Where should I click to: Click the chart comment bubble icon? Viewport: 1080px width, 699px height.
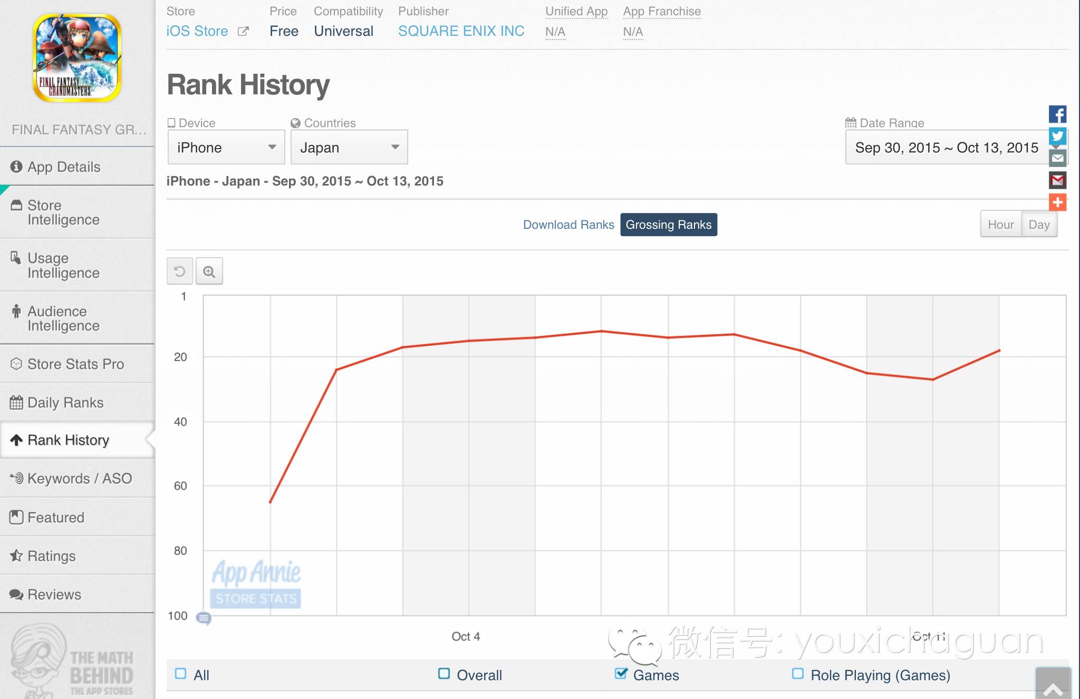(x=204, y=618)
